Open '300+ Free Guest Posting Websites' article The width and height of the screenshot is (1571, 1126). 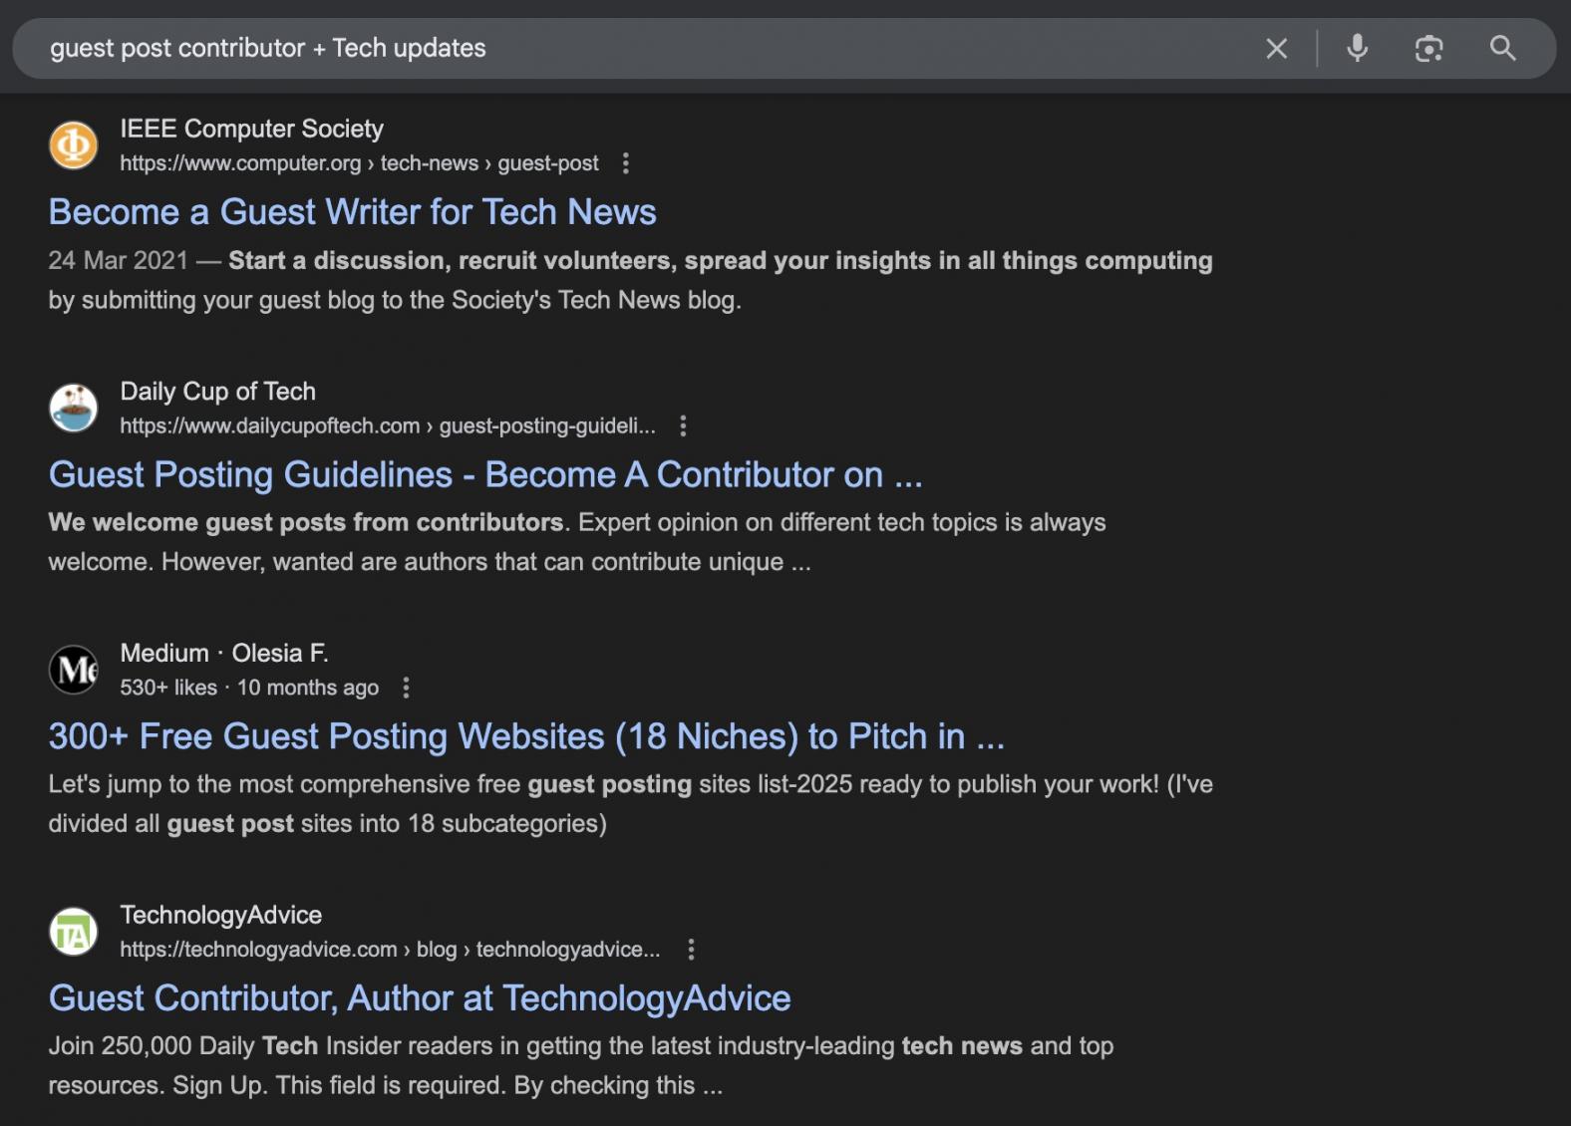[525, 736]
